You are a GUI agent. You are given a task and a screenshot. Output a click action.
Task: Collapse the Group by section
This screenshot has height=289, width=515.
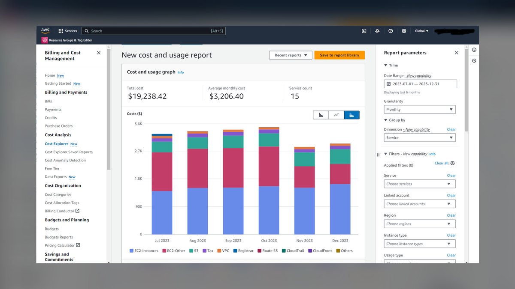[x=386, y=120]
